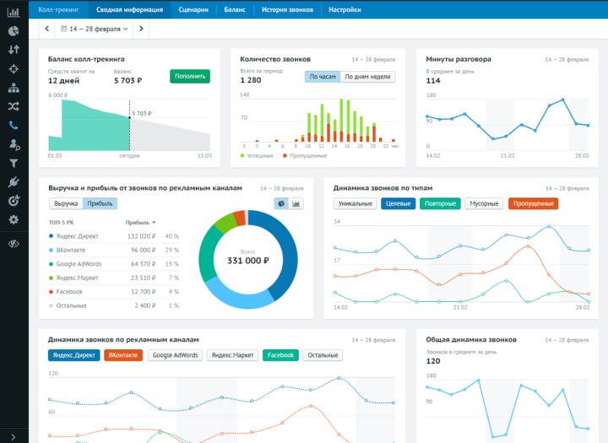The height and width of the screenshot is (443, 608).
Task: Click the phone call-tracking sidebar icon
Action: [x=14, y=125]
